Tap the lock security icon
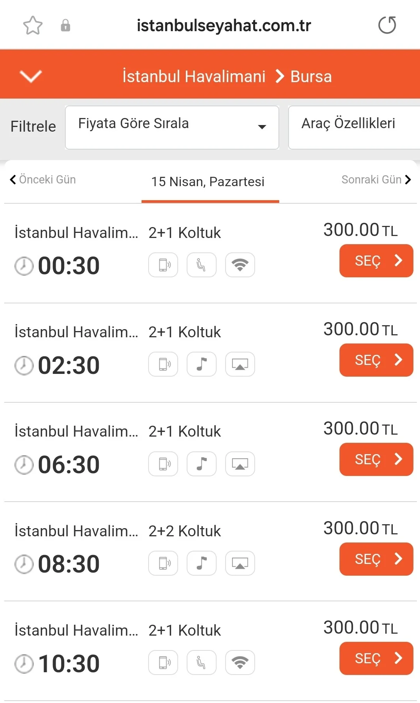Screen dimensions: 420x703 click(x=65, y=26)
